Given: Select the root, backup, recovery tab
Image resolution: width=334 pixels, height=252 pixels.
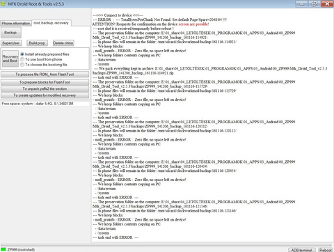Looking at the screenshot, I should 51,23.
